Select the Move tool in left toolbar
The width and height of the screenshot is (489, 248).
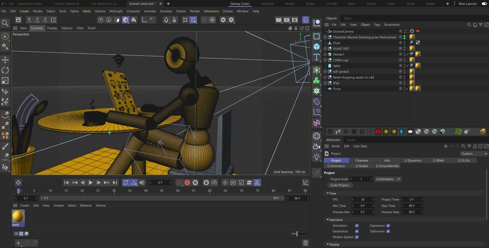click(x=5, y=60)
